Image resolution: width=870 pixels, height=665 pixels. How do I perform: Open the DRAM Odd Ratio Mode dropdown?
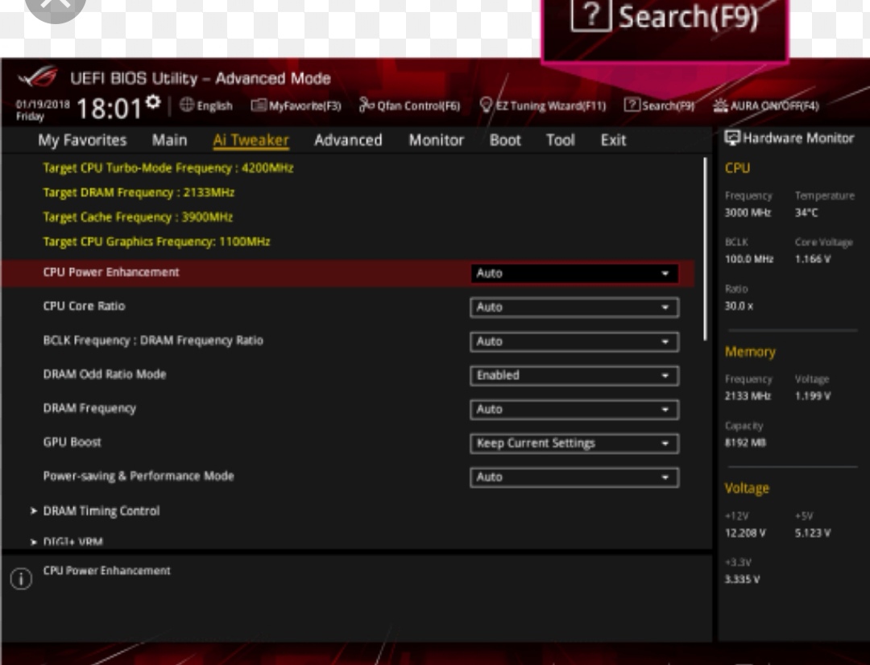(x=574, y=375)
